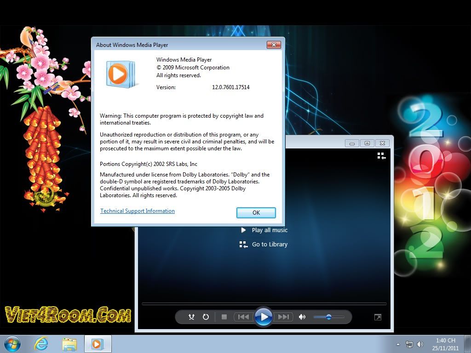Start playback with the round Play button
The width and height of the screenshot is (471, 353).
tap(264, 317)
